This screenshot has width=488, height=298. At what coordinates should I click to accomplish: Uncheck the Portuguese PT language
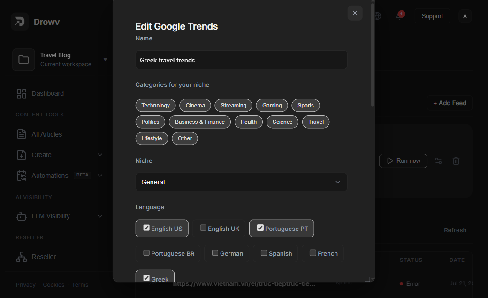260,228
